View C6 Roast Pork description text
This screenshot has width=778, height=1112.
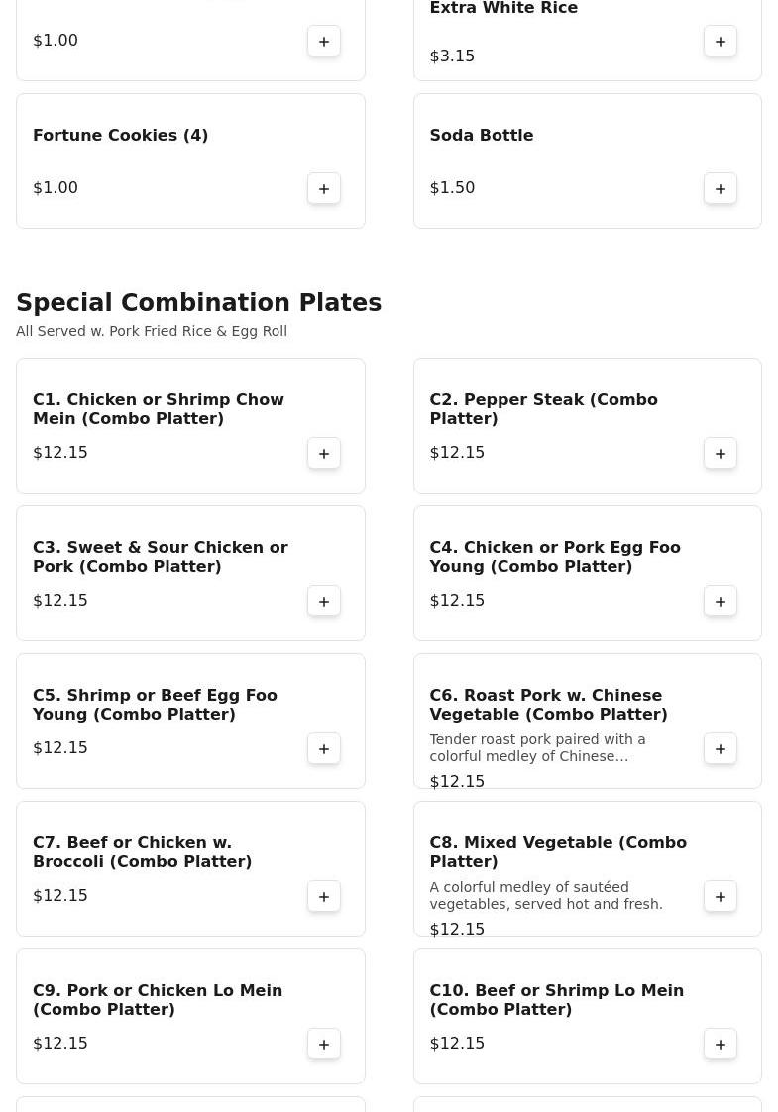[x=537, y=748]
